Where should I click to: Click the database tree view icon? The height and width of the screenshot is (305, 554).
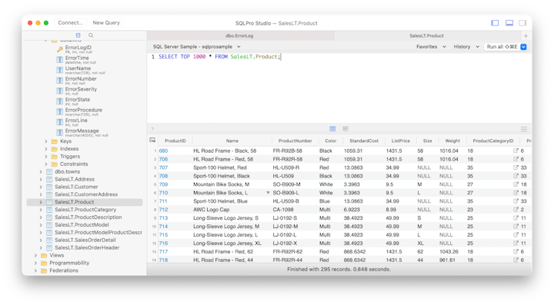point(78,35)
